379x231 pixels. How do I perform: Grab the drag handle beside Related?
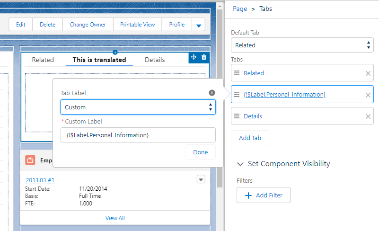tap(237, 73)
